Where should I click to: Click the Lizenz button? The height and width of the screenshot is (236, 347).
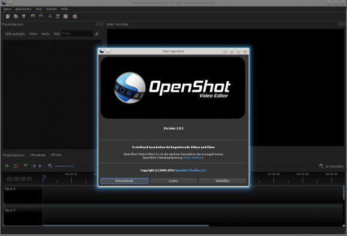point(173,181)
